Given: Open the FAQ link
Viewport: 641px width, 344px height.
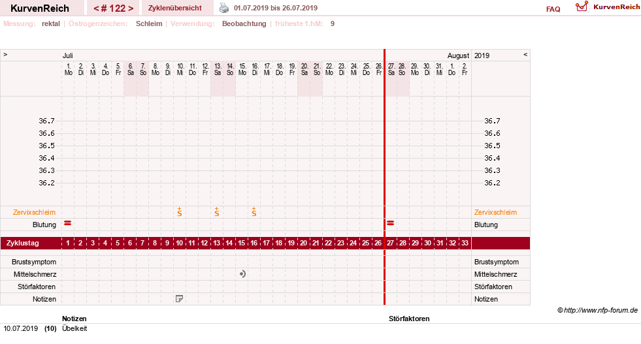Looking at the screenshot, I should tap(553, 9).
